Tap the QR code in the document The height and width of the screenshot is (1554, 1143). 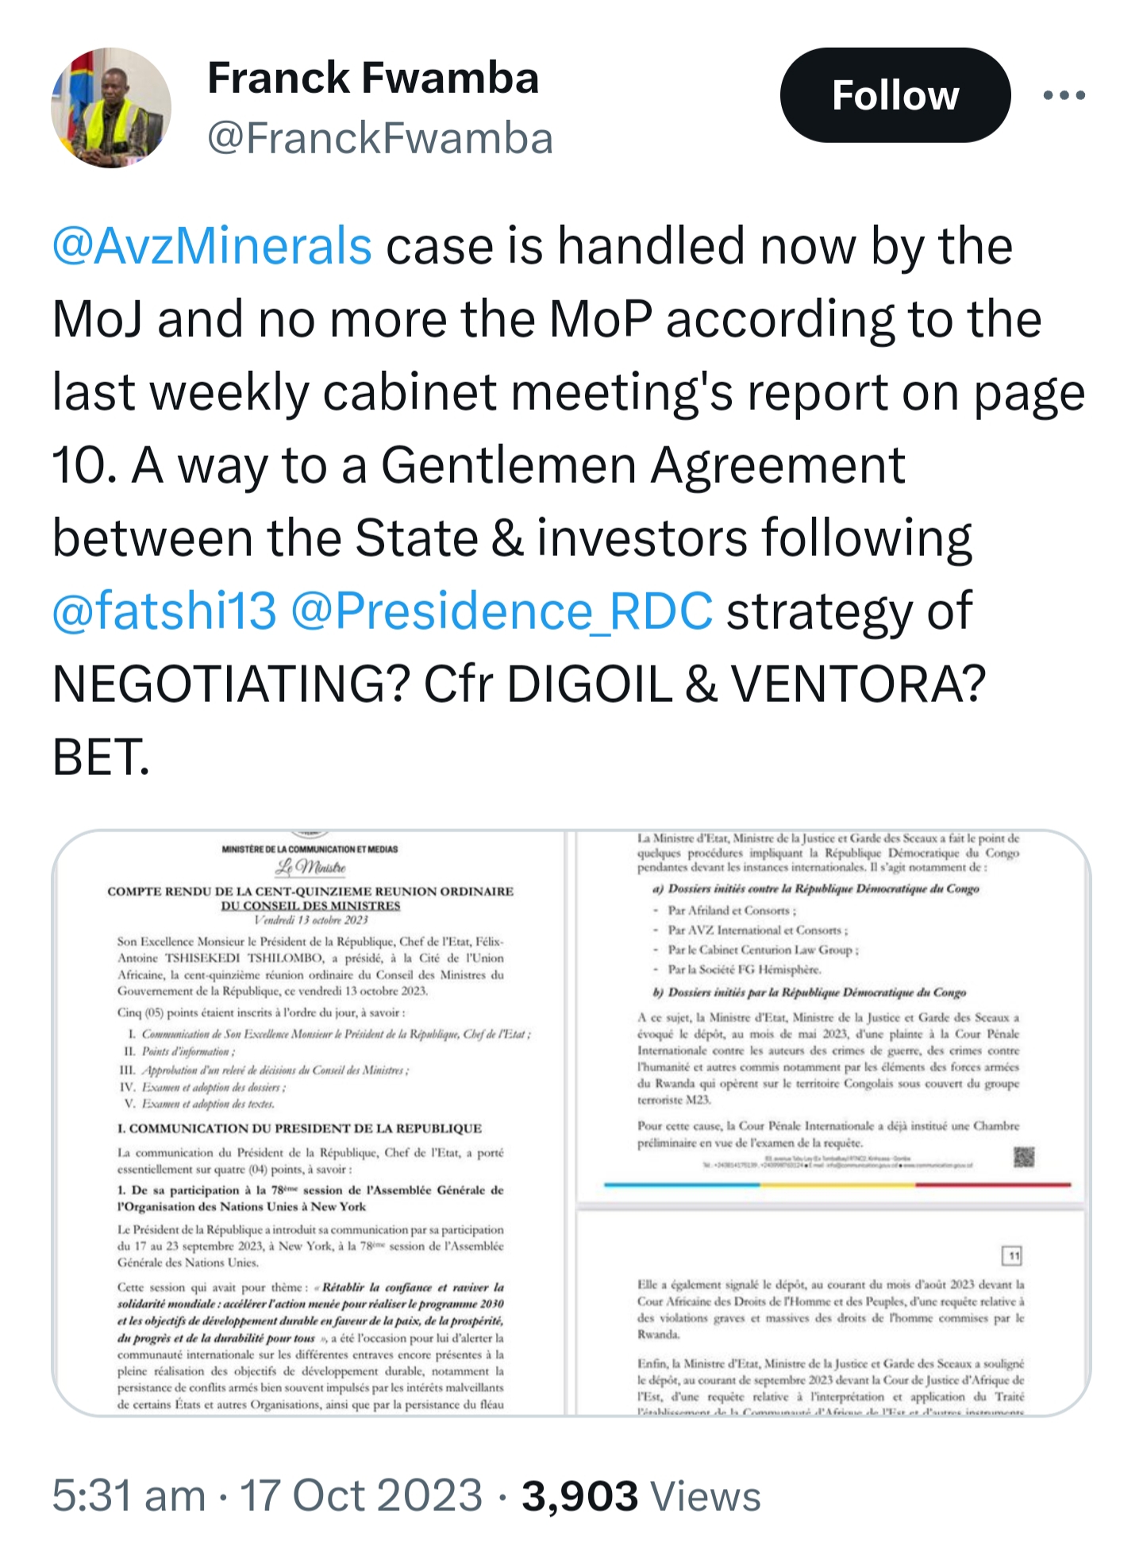pos(1024,1157)
